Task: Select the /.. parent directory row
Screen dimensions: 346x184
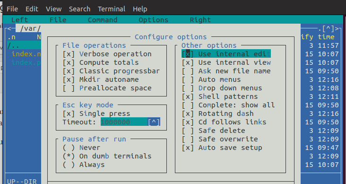Action: pos(24,45)
